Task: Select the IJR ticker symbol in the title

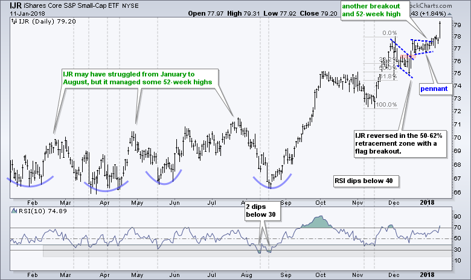Action: tap(16, 5)
